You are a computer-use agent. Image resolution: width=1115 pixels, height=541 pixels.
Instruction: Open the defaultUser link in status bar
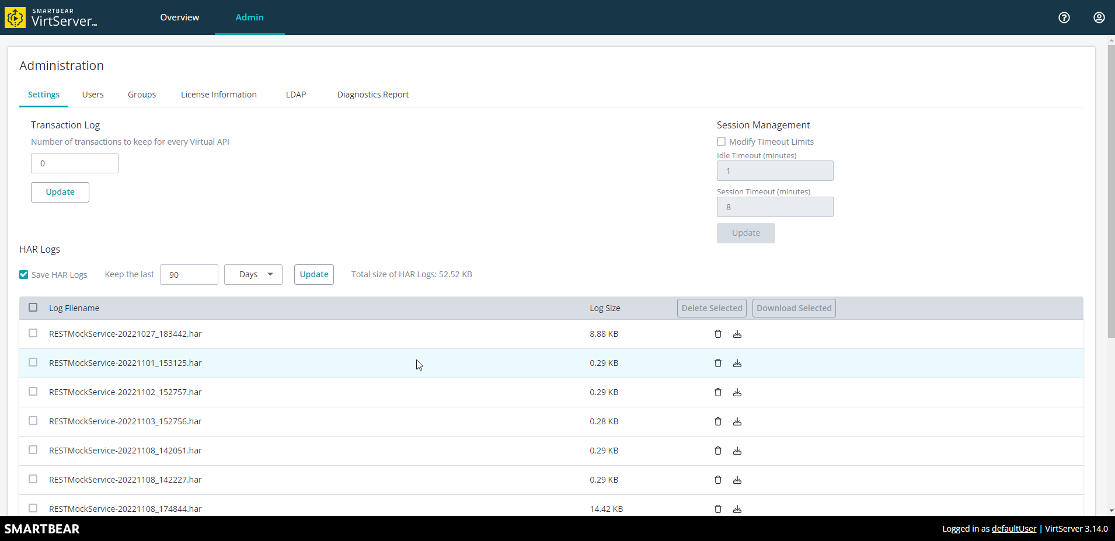(x=1014, y=528)
